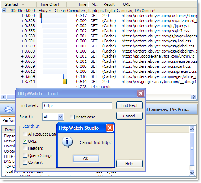Select the globalNav request row
Image resolution: width=201 pixels, height=183 pixels.
(x=100, y=51)
